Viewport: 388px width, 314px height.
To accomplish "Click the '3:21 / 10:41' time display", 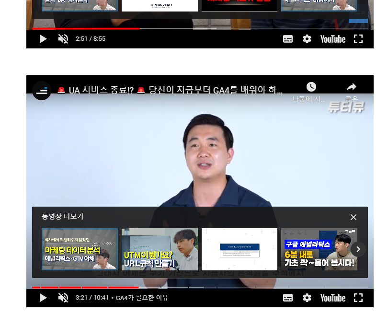I will pyautogui.click(x=92, y=297).
